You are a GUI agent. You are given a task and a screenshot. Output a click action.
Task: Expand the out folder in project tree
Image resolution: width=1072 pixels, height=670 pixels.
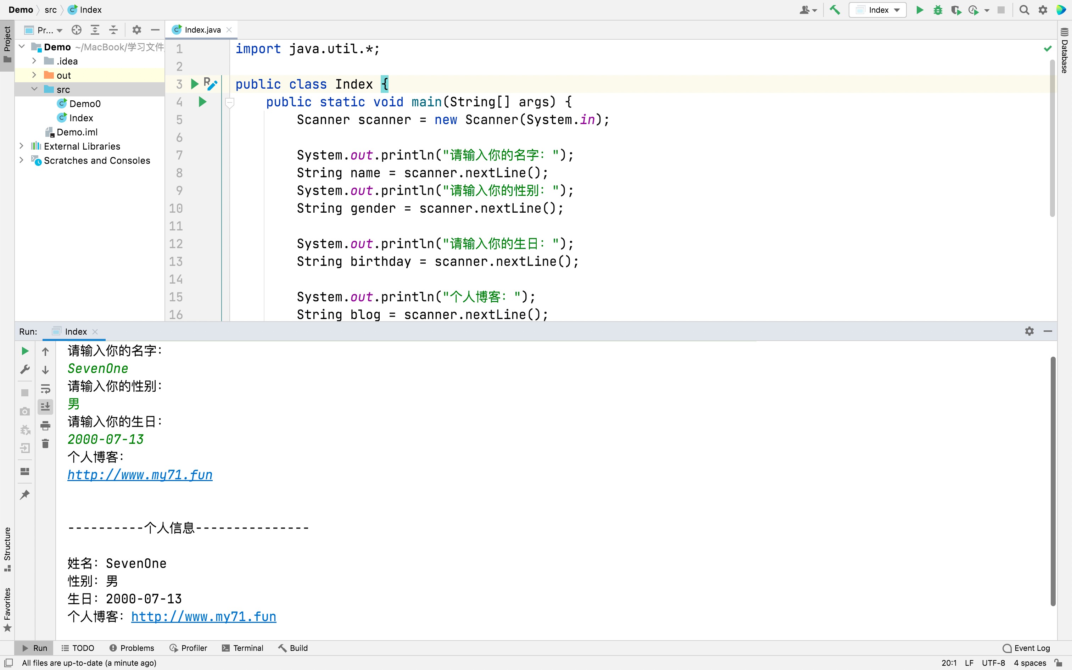(34, 75)
